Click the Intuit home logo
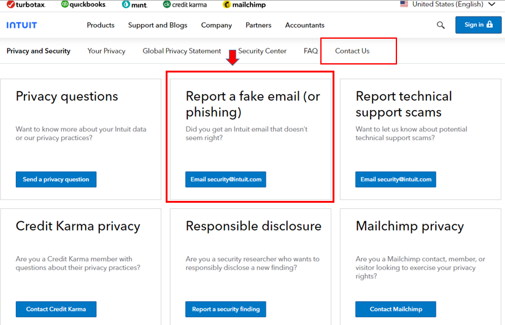The height and width of the screenshot is (325, 505). [x=21, y=25]
